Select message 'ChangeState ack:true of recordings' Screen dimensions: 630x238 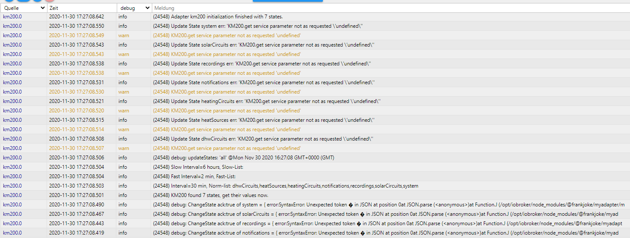pyautogui.click(x=387, y=223)
